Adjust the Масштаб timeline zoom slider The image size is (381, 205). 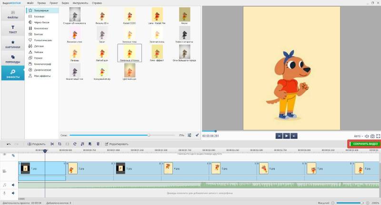(x=350, y=203)
